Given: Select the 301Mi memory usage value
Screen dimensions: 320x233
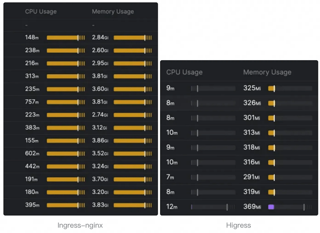Looking at the screenshot, I should (x=252, y=118).
